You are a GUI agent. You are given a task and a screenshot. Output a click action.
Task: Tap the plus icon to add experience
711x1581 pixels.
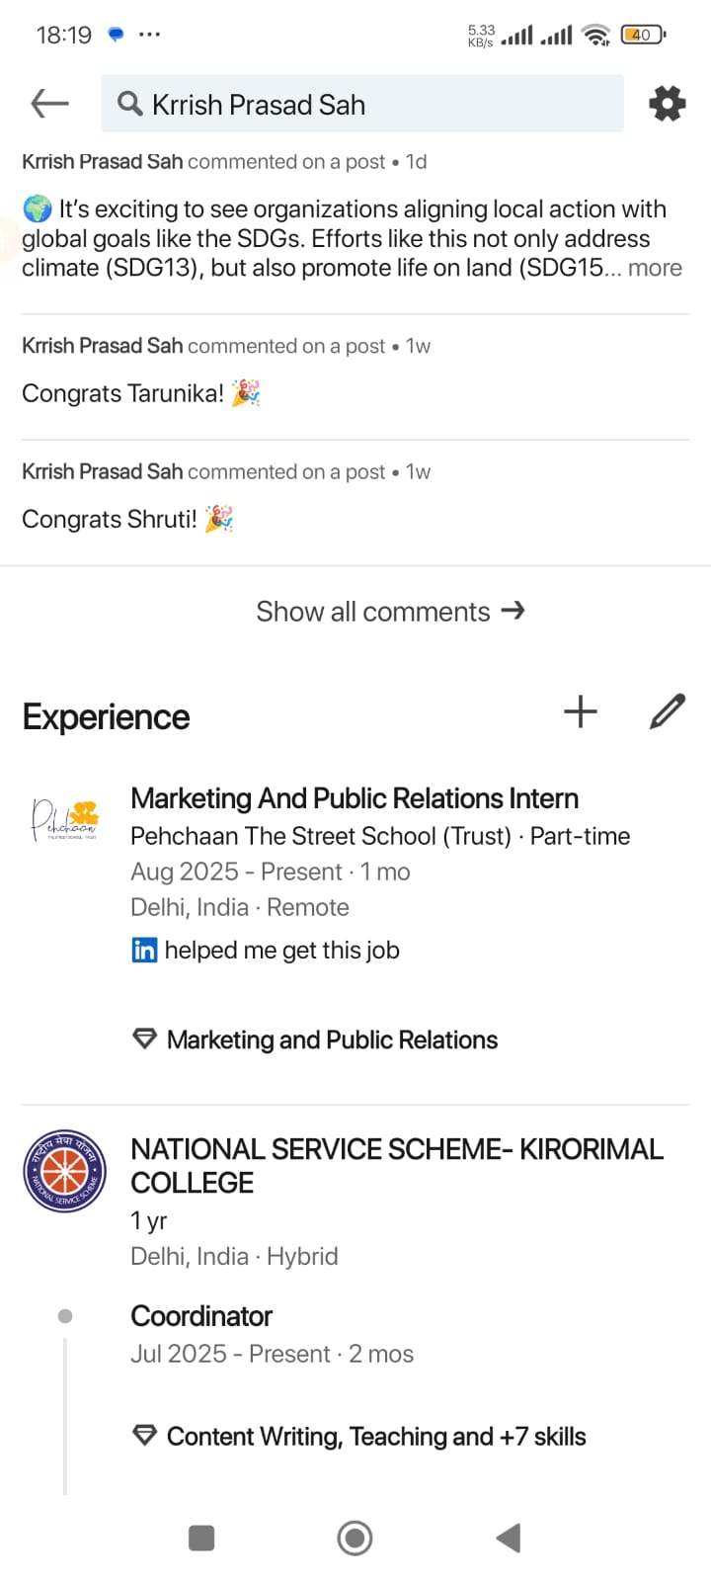click(581, 711)
